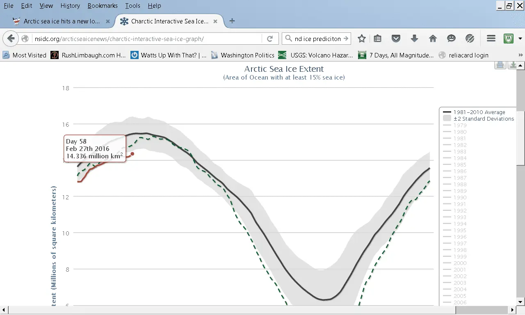Image resolution: width=525 pixels, height=315 pixels.
Task: Go to the Home page icon
Action: (433, 39)
